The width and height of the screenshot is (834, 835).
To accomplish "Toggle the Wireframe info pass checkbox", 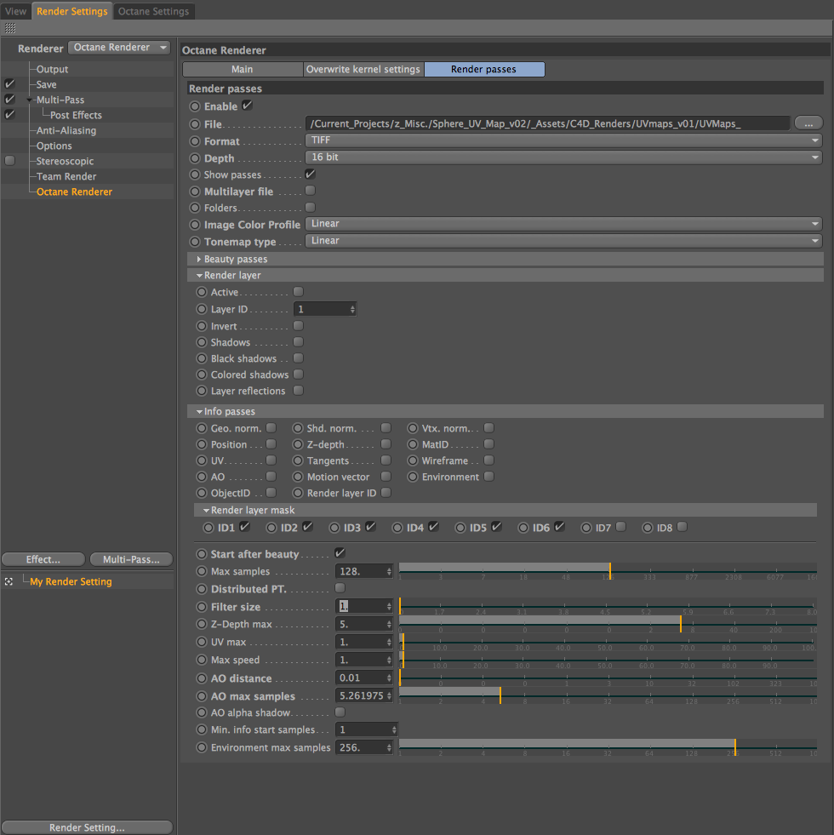I will (488, 460).
